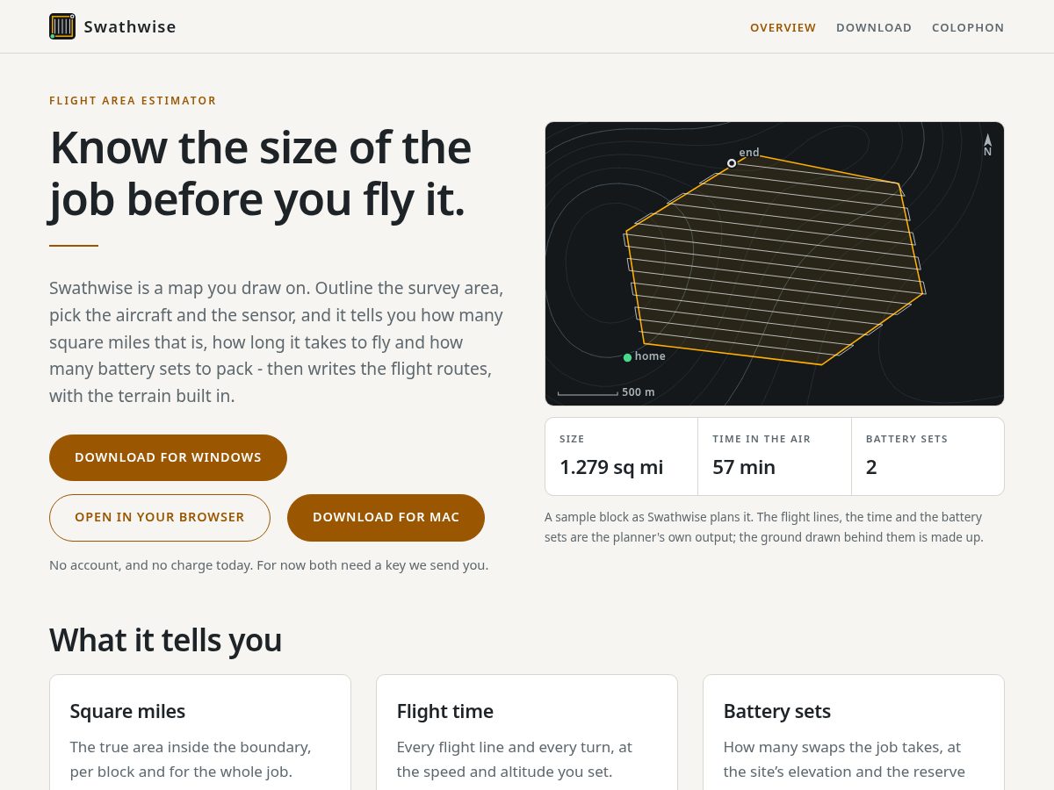Click the Flight time card heading

pyautogui.click(x=444, y=711)
